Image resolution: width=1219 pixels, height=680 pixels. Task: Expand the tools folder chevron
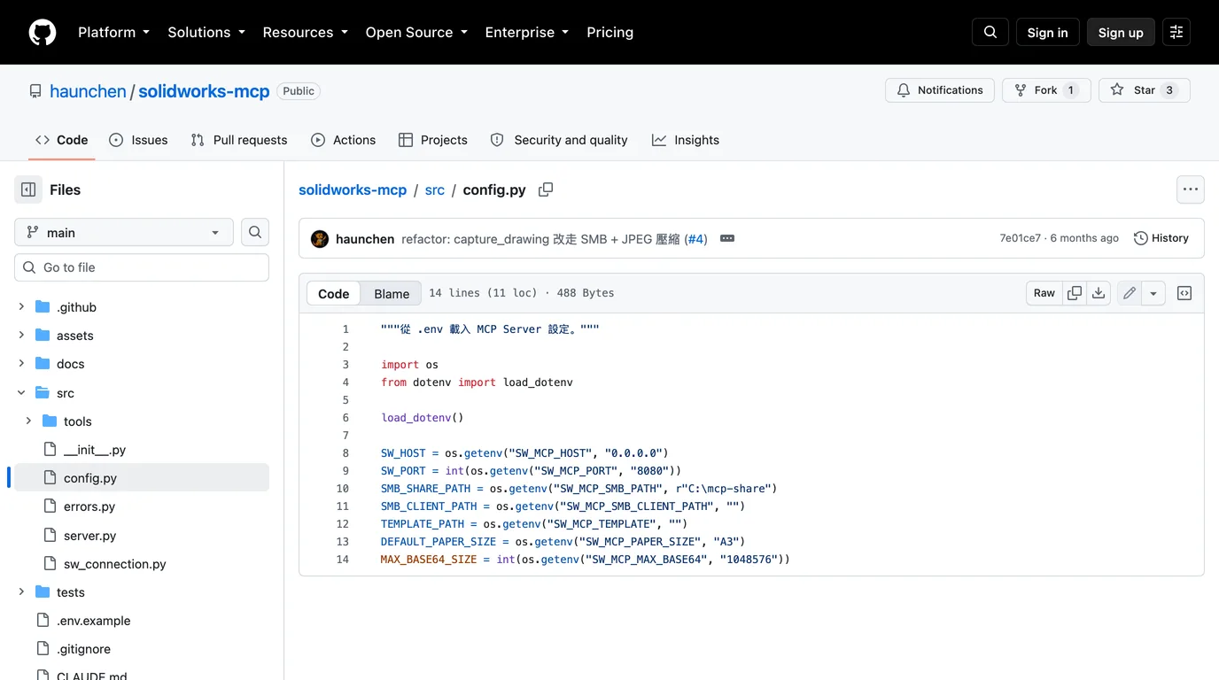click(x=28, y=421)
